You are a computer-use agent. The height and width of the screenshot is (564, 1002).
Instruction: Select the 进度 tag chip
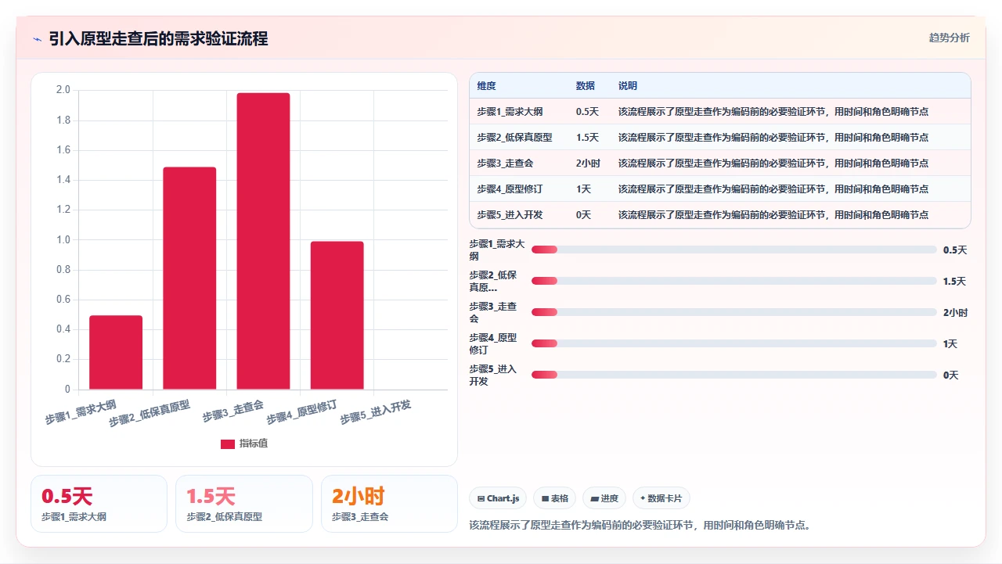[604, 498]
